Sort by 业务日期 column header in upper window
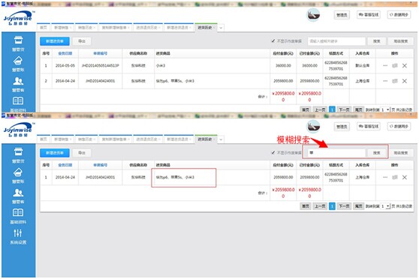The height and width of the screenshot is (279, 419). 65,53
